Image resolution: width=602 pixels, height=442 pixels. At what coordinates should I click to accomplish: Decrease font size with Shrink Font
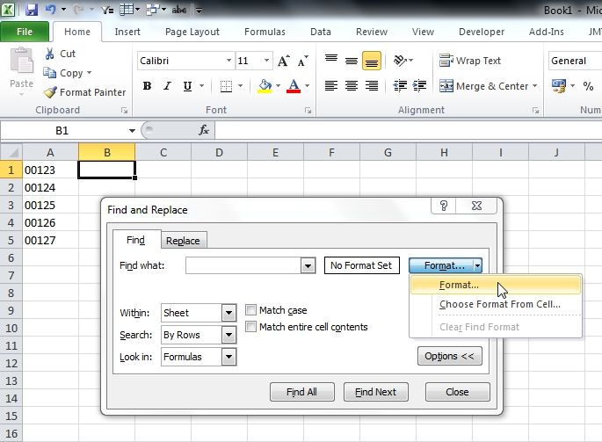point(303,61)
